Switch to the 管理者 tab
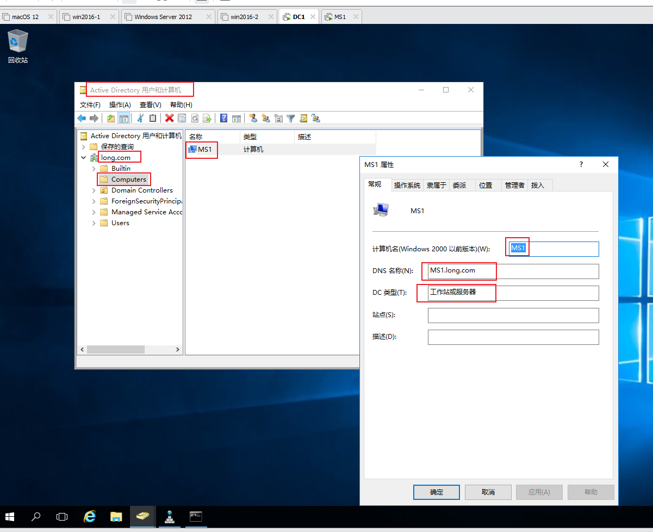Image resolution: width=653 pixels, height=532 pixels. point(514,185)
